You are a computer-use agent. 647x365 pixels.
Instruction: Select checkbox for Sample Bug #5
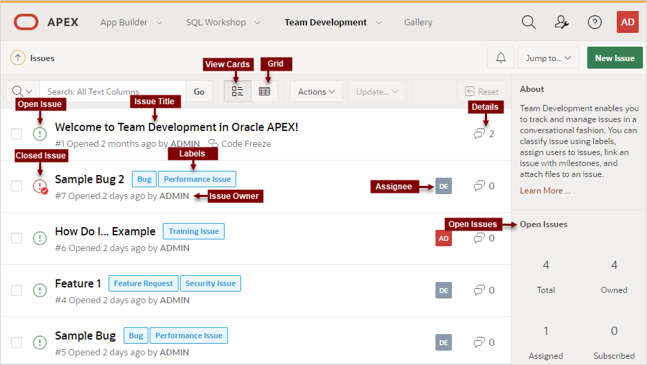click(x=16, y=342)
